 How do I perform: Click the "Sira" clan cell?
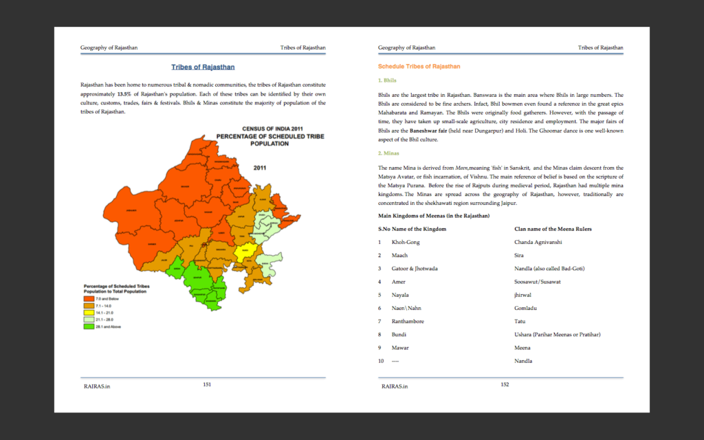(519, 256)
